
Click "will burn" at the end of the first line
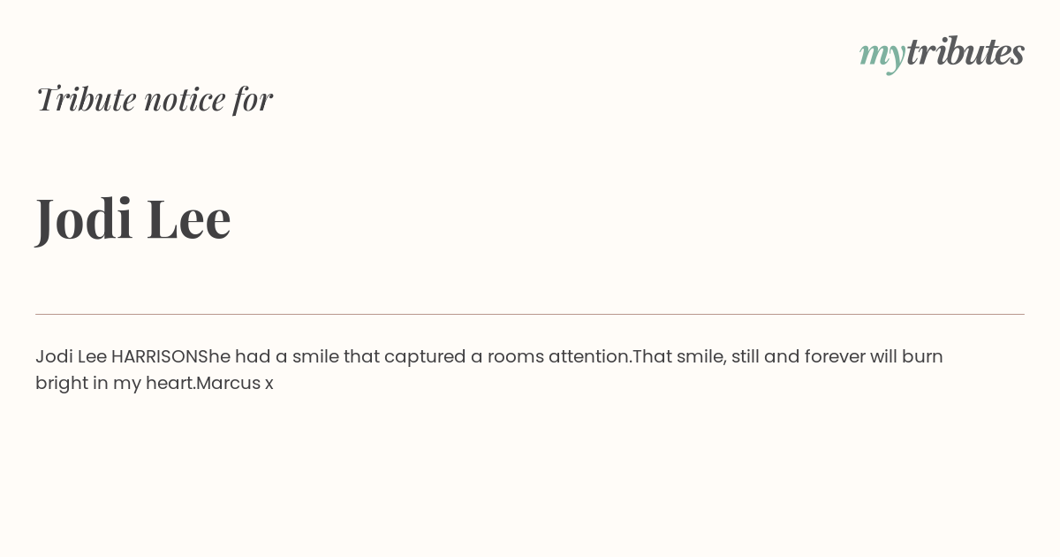pyautogui.click(x=906, y=357)
